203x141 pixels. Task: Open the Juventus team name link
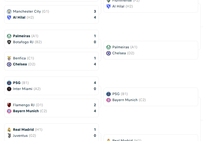coord(20,136)
